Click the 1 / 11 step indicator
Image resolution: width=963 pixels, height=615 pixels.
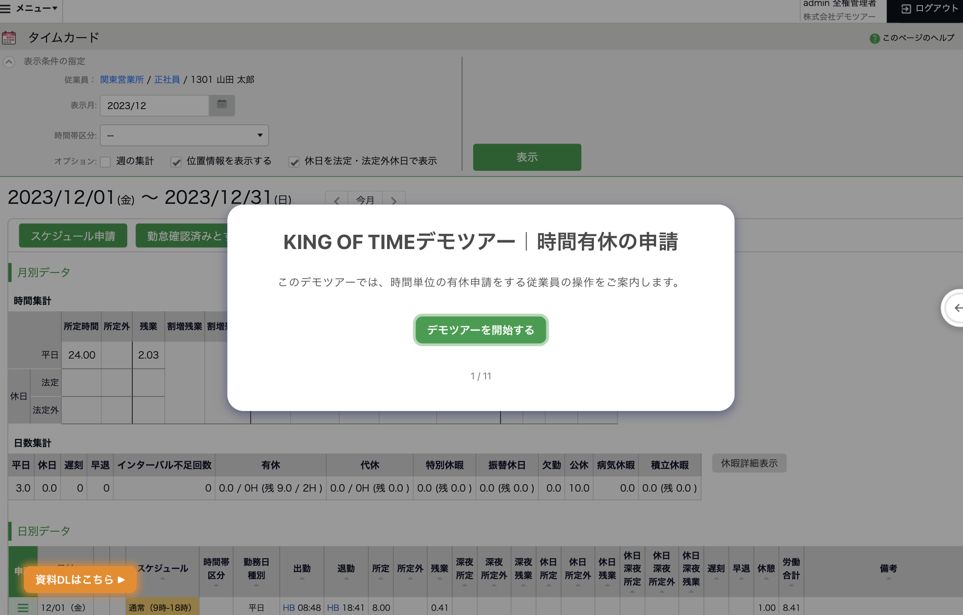[x=481, y=376]
